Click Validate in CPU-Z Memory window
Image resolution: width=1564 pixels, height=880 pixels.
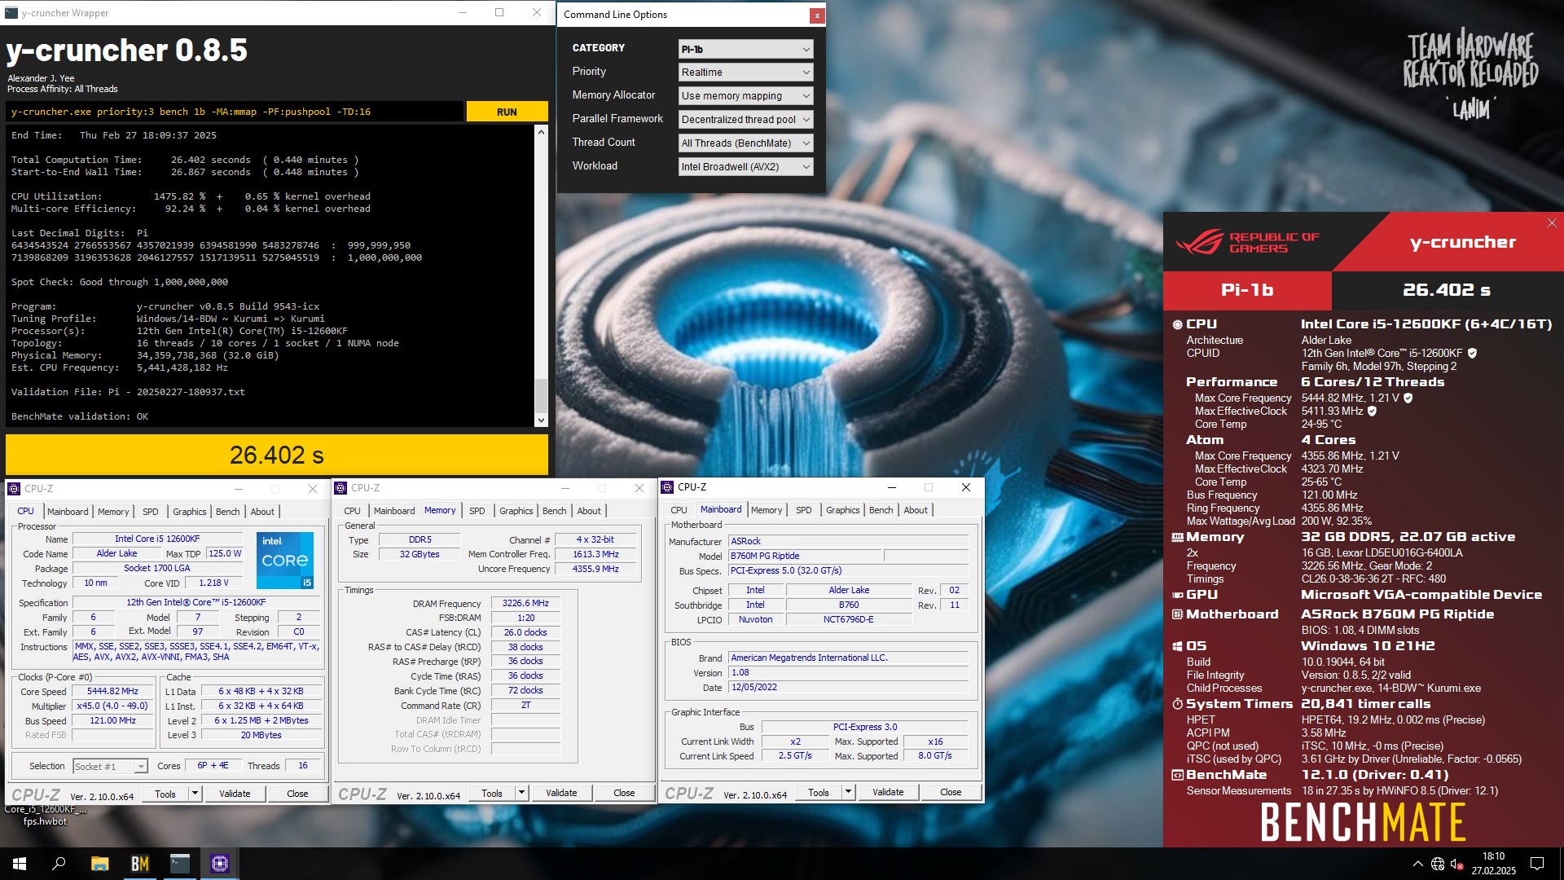tap(561, 793)
